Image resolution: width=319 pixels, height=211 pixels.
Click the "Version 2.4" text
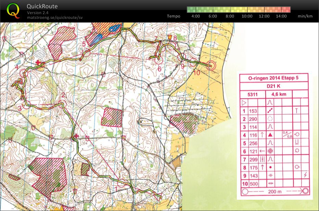[38, 13]
